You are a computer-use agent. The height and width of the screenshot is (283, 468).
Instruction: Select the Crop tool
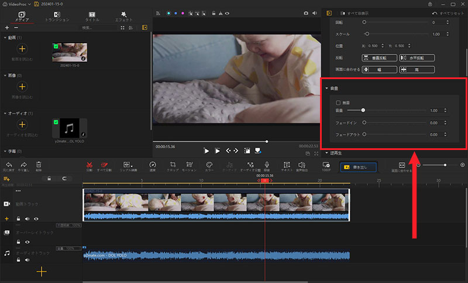coord(173,165)
